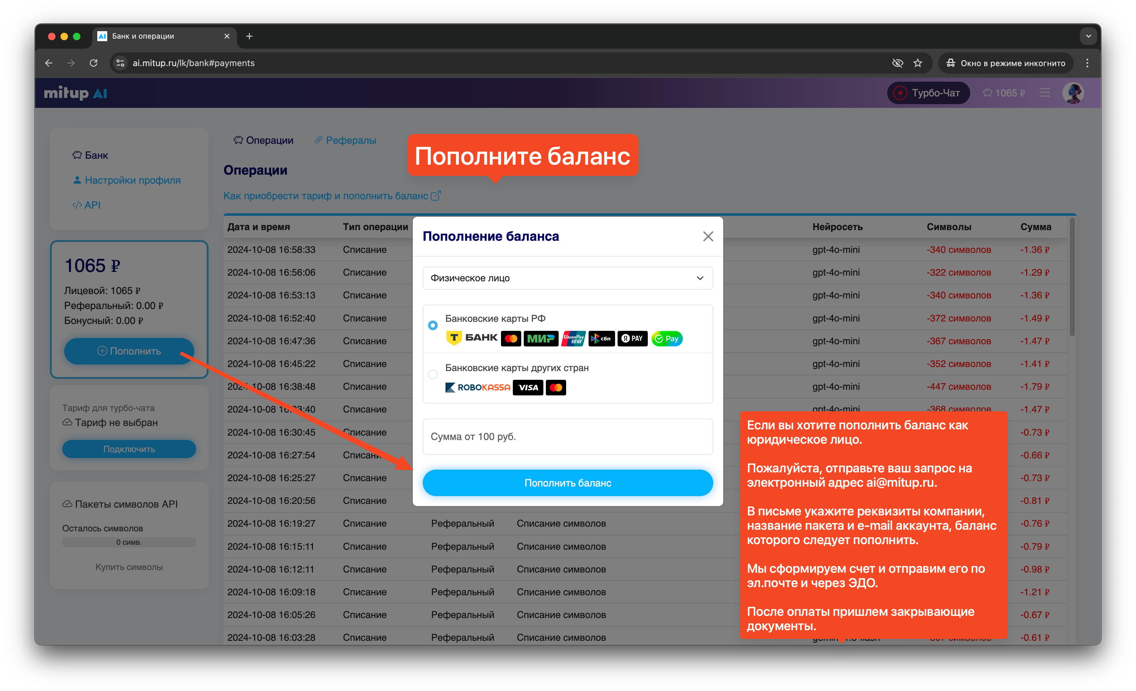Screen dimensions: 1136x691
Task: Close the Пополнение баланса dialog
Action: [708, 237]
